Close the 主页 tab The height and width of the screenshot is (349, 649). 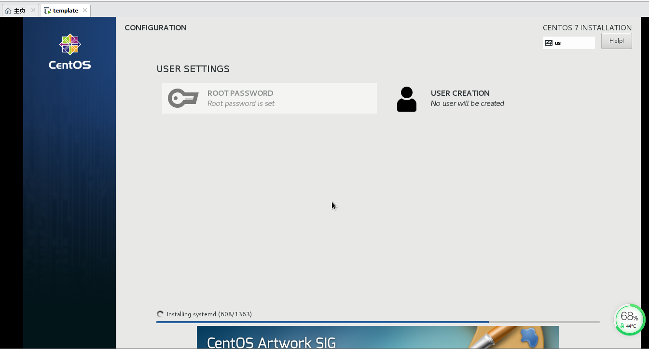(x=33, y=10)
